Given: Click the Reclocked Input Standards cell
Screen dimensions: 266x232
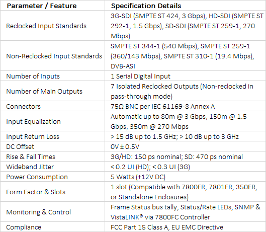Looking at the screenshot, I should point(53,26).
